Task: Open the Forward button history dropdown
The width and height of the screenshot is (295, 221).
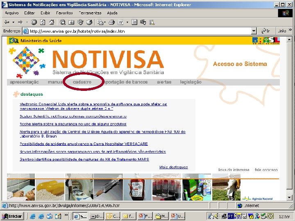Action: pos(27,22)
